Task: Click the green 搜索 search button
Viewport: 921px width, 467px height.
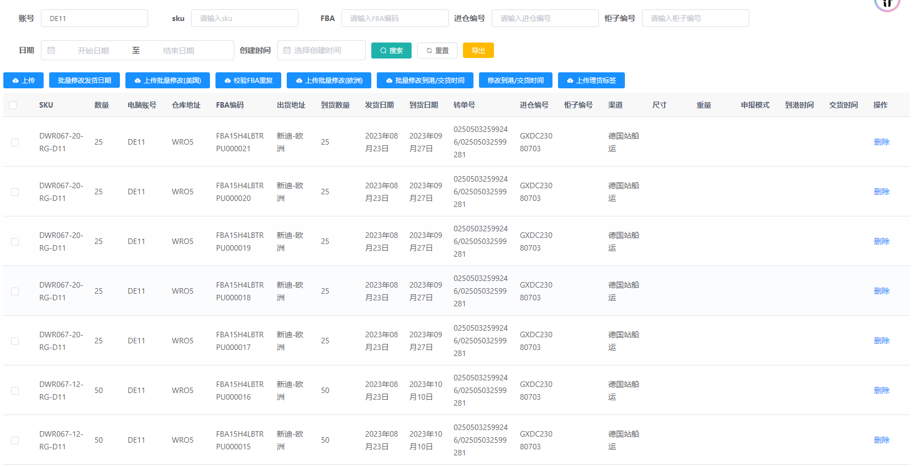Action: [391, 51]
